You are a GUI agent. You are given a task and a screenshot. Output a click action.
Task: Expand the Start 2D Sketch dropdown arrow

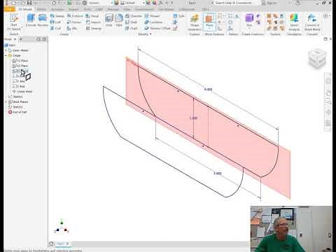pyautogui.click(x=22, y=27)
